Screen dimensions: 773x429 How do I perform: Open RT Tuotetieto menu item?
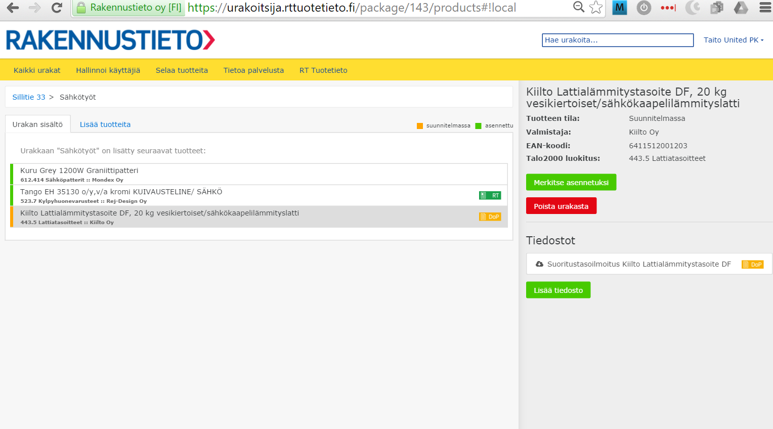[x=323, y=70]
